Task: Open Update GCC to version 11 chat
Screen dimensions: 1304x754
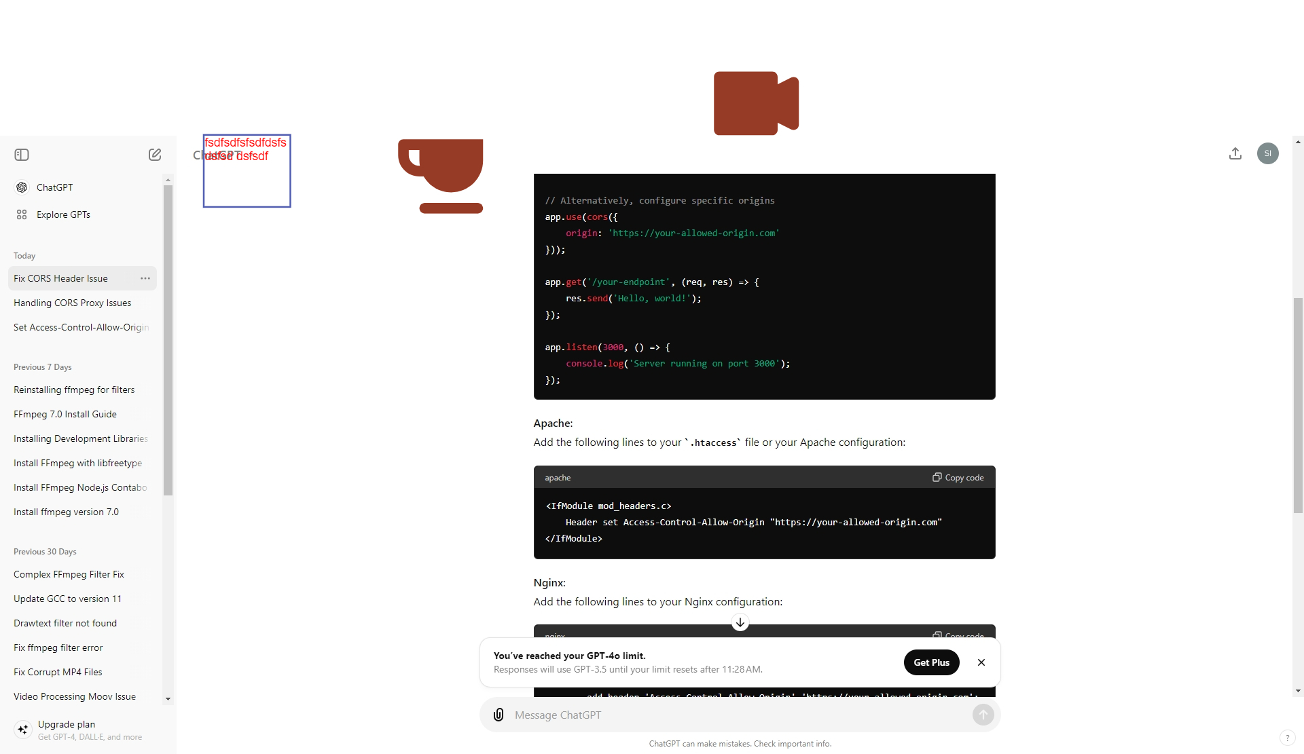Action: [82, 599]
